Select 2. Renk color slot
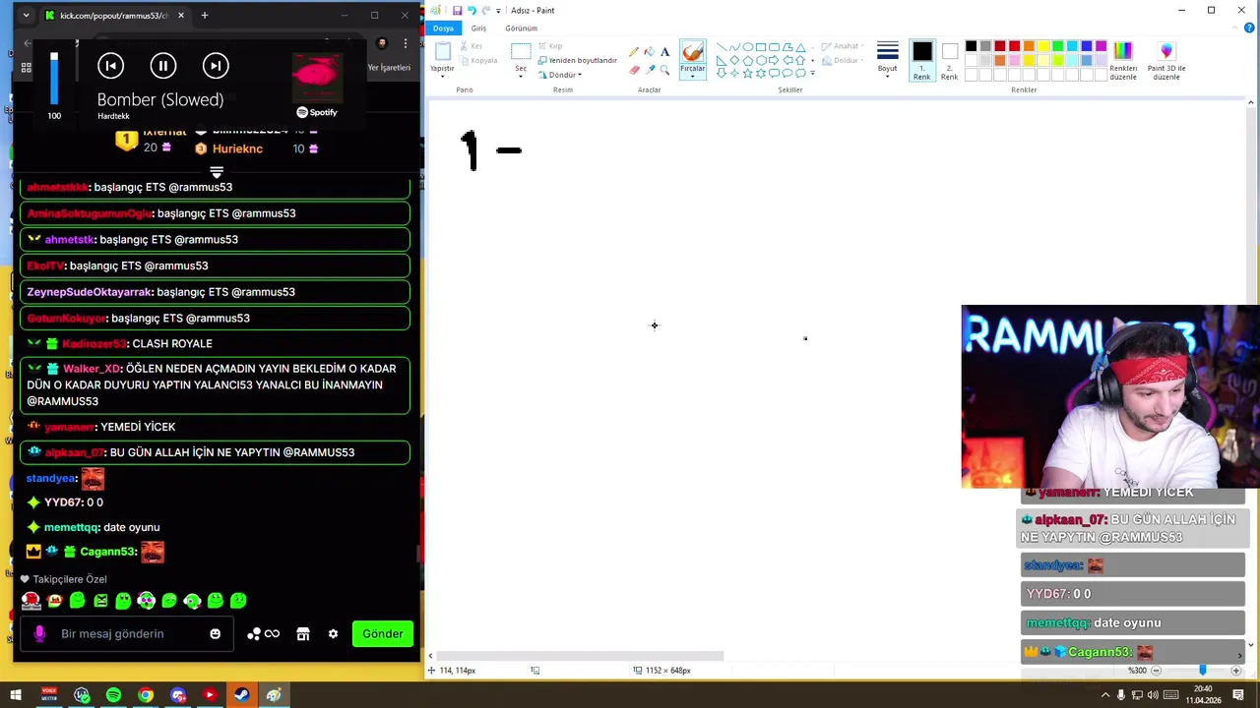1260x708 pixels. click(x=949, y=60)
